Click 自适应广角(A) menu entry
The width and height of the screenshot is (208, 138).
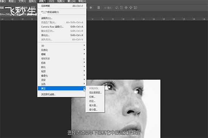62,22
